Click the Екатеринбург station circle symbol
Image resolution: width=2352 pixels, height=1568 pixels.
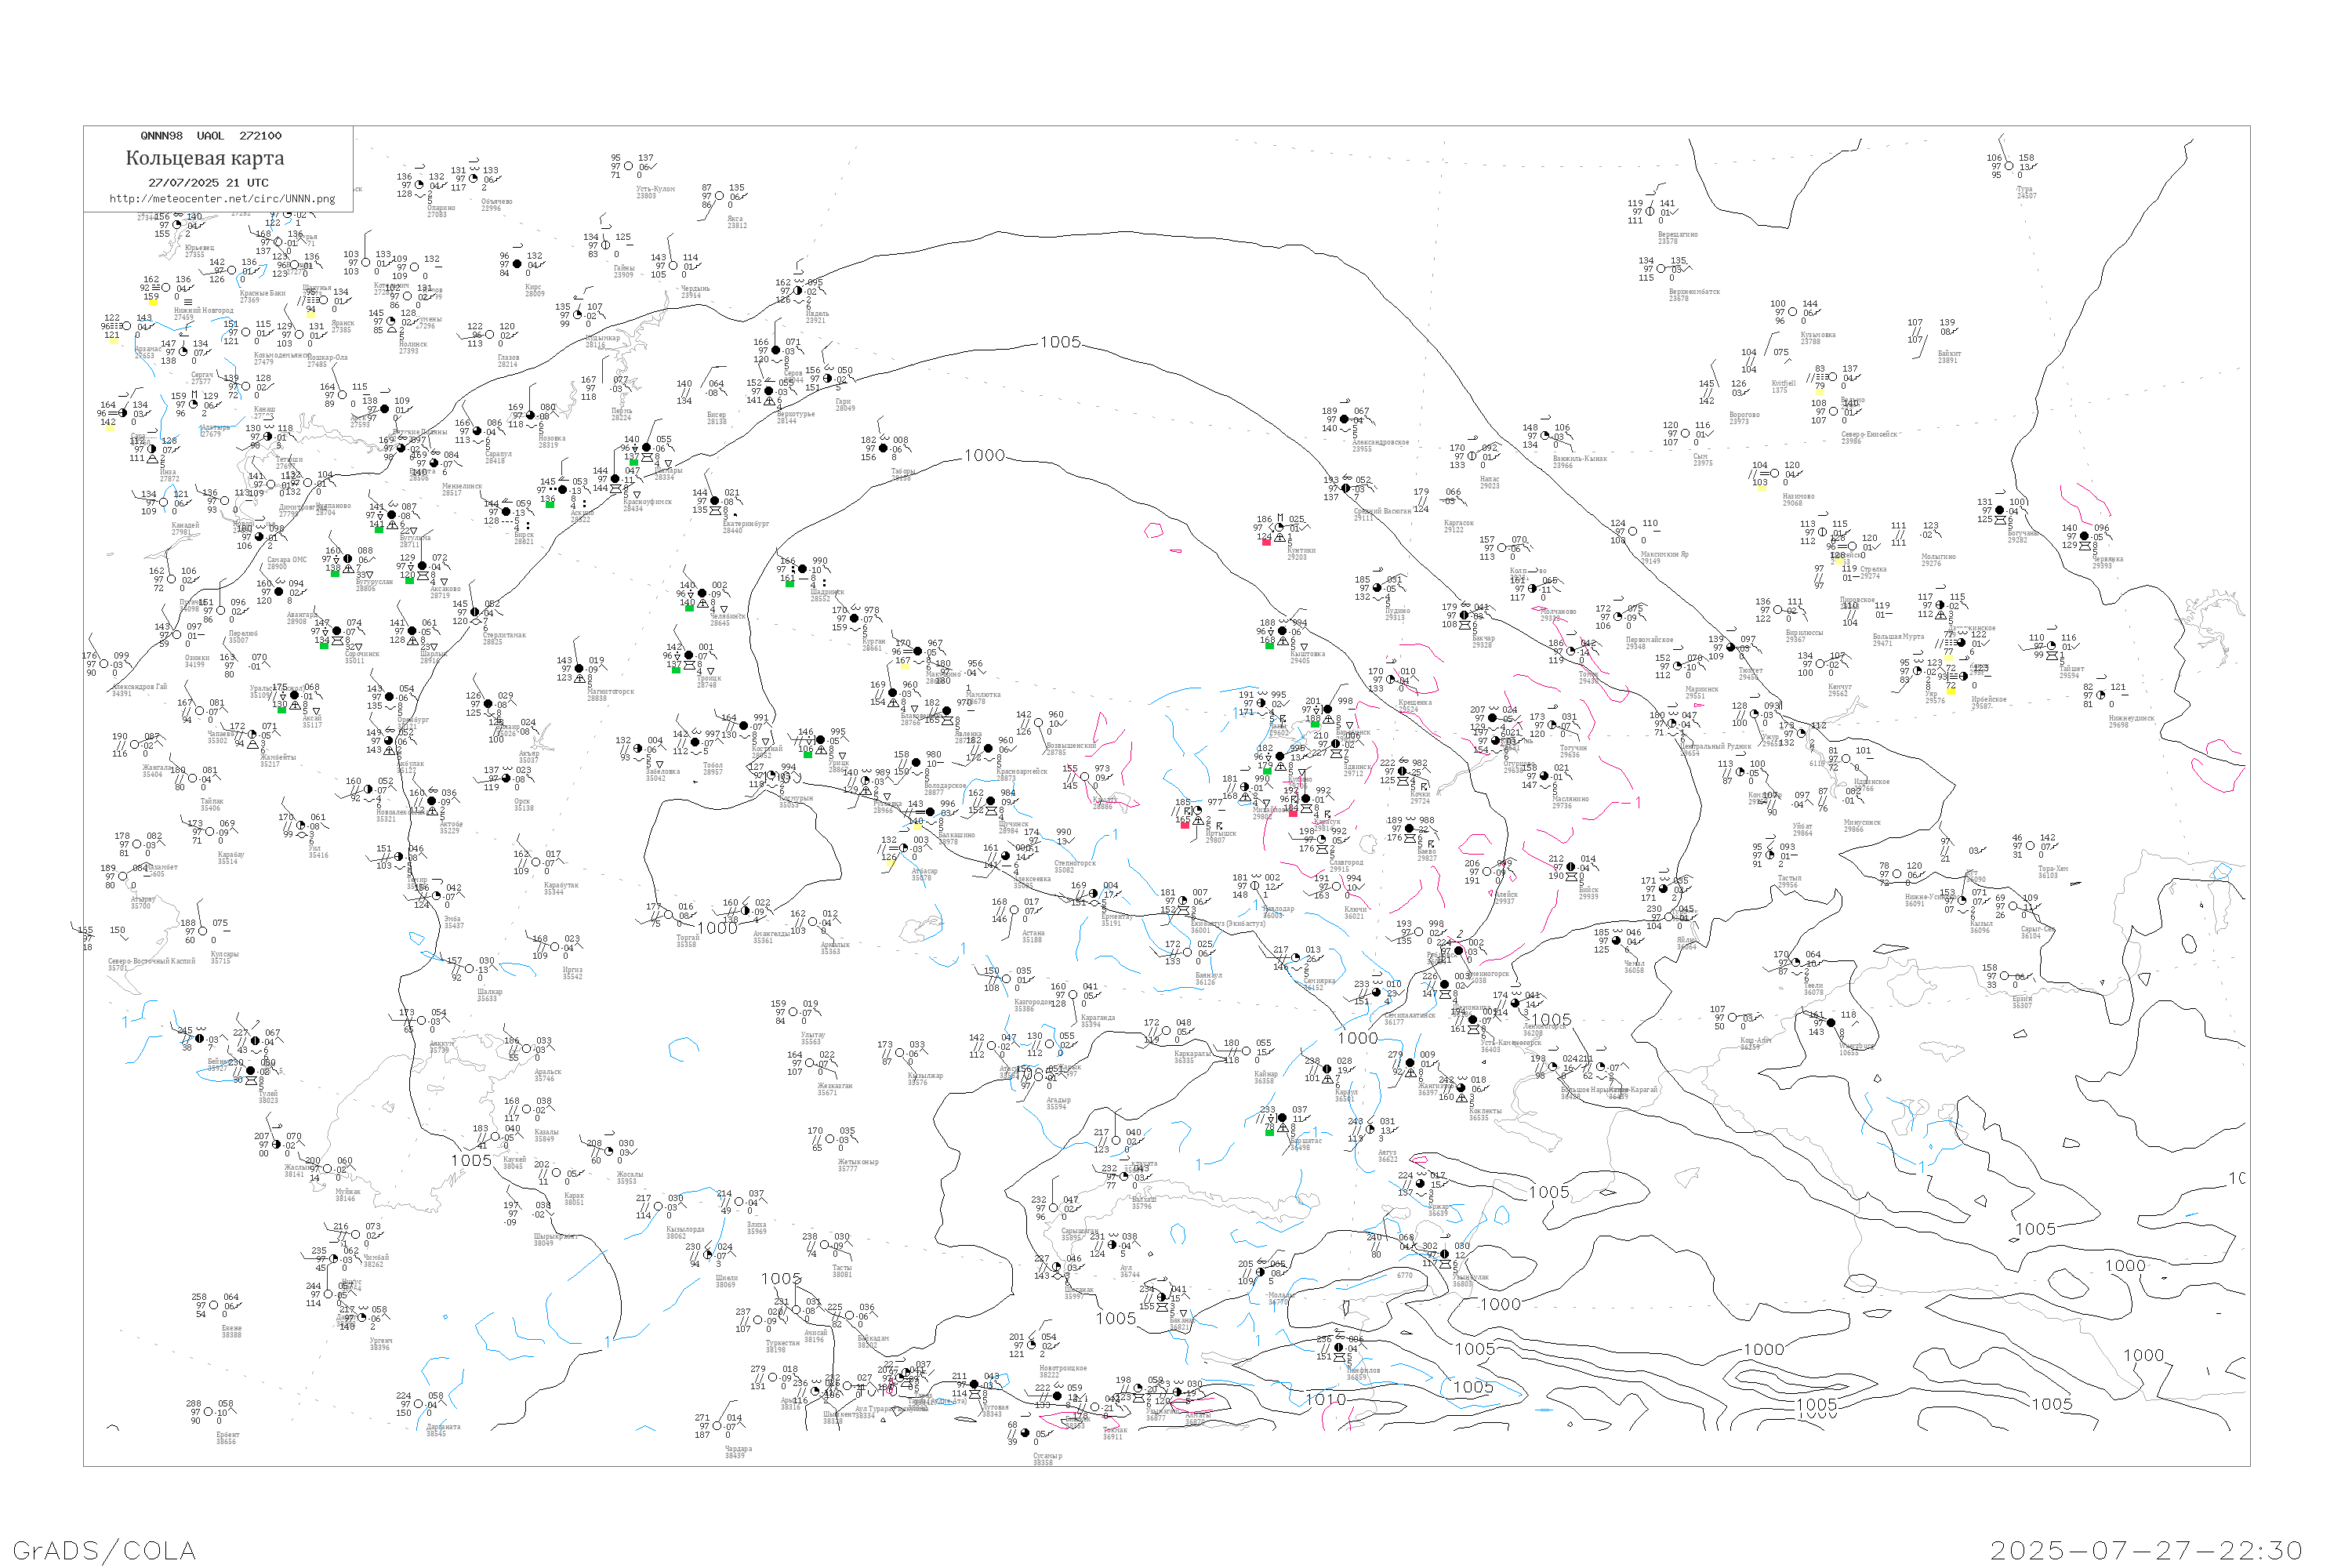[714, 502]
